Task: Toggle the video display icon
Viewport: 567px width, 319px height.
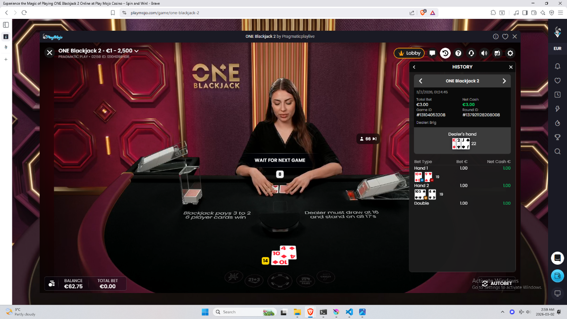Action: [x=497, y=53]
